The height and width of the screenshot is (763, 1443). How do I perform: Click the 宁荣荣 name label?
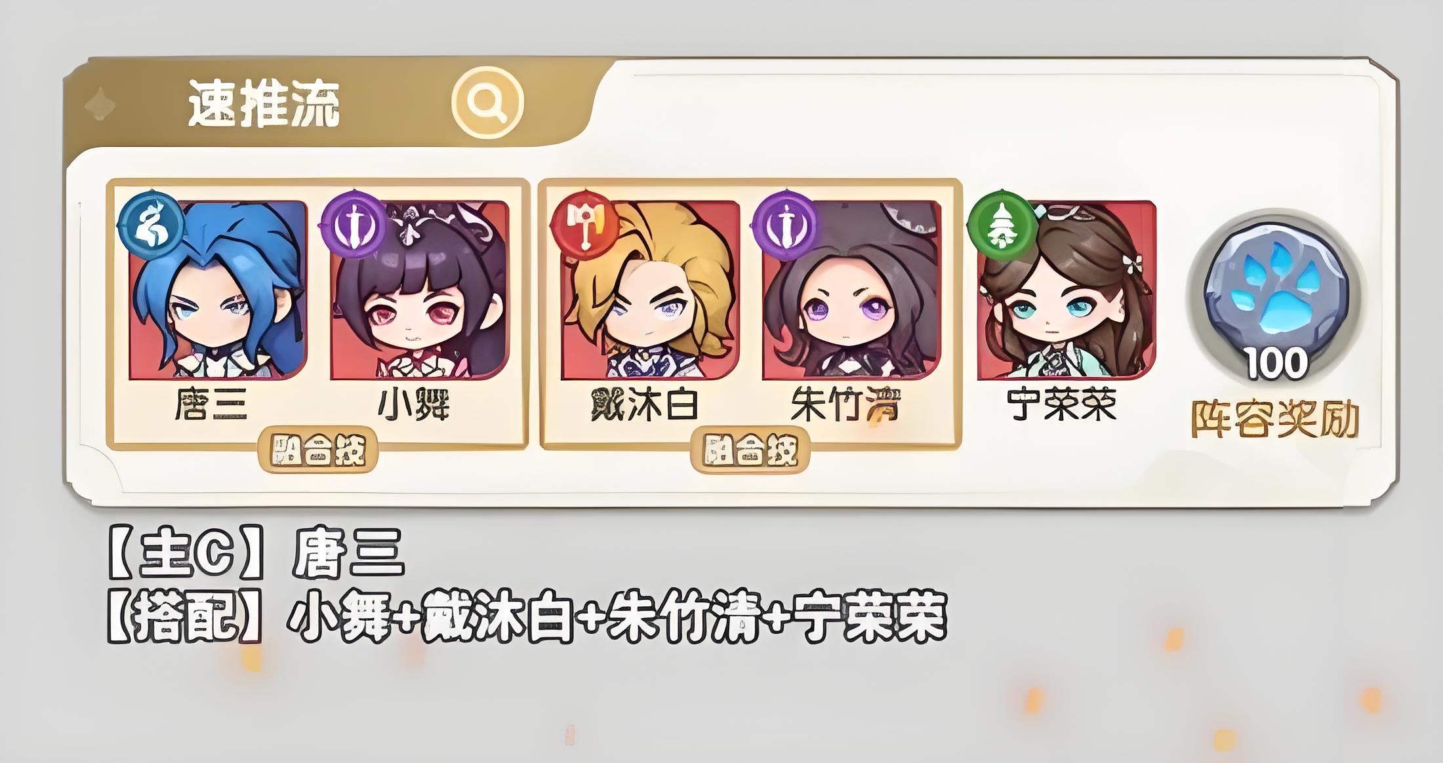[1063, 404]
